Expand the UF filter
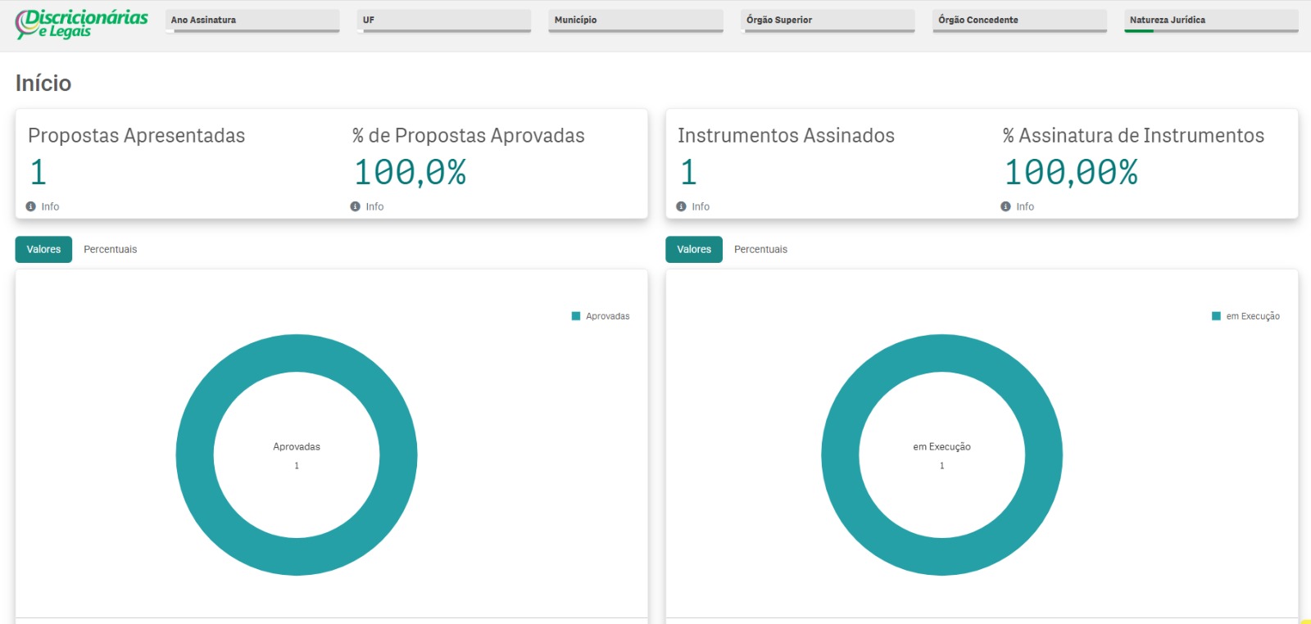1311x624 pixels. (x=444, y=20)
